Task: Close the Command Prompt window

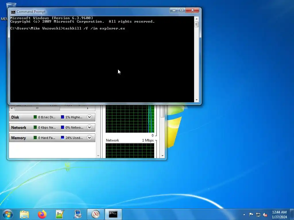Action: click(192, 10)
